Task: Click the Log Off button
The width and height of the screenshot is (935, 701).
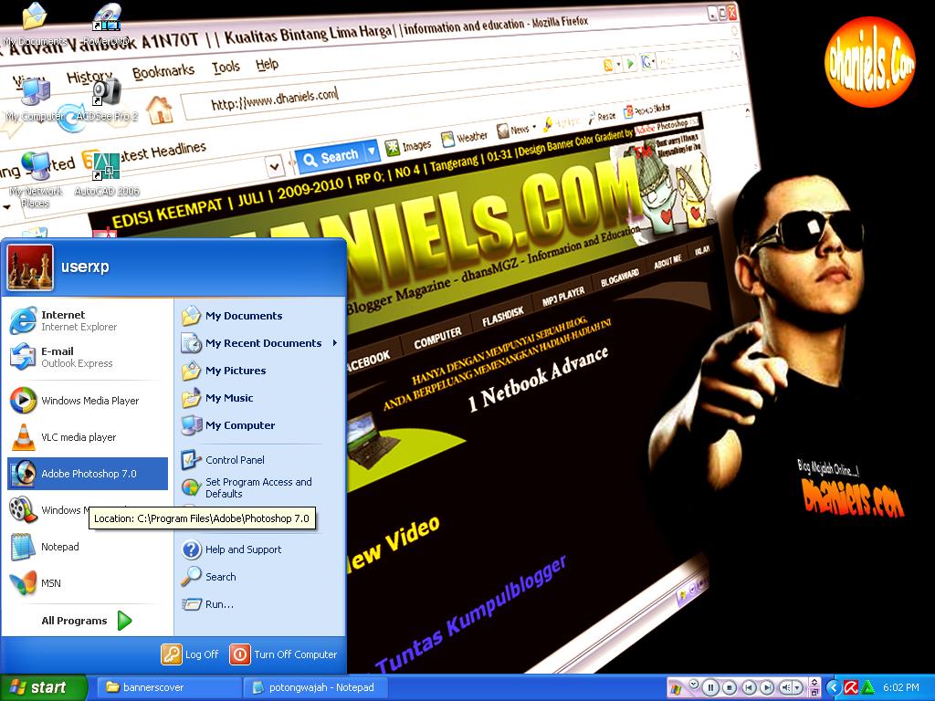Action: point(190,654)
